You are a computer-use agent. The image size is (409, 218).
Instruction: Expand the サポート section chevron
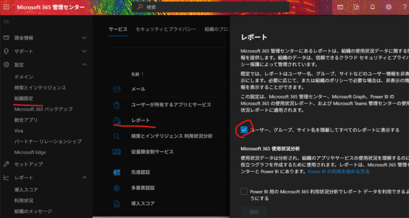coord(84,51)
